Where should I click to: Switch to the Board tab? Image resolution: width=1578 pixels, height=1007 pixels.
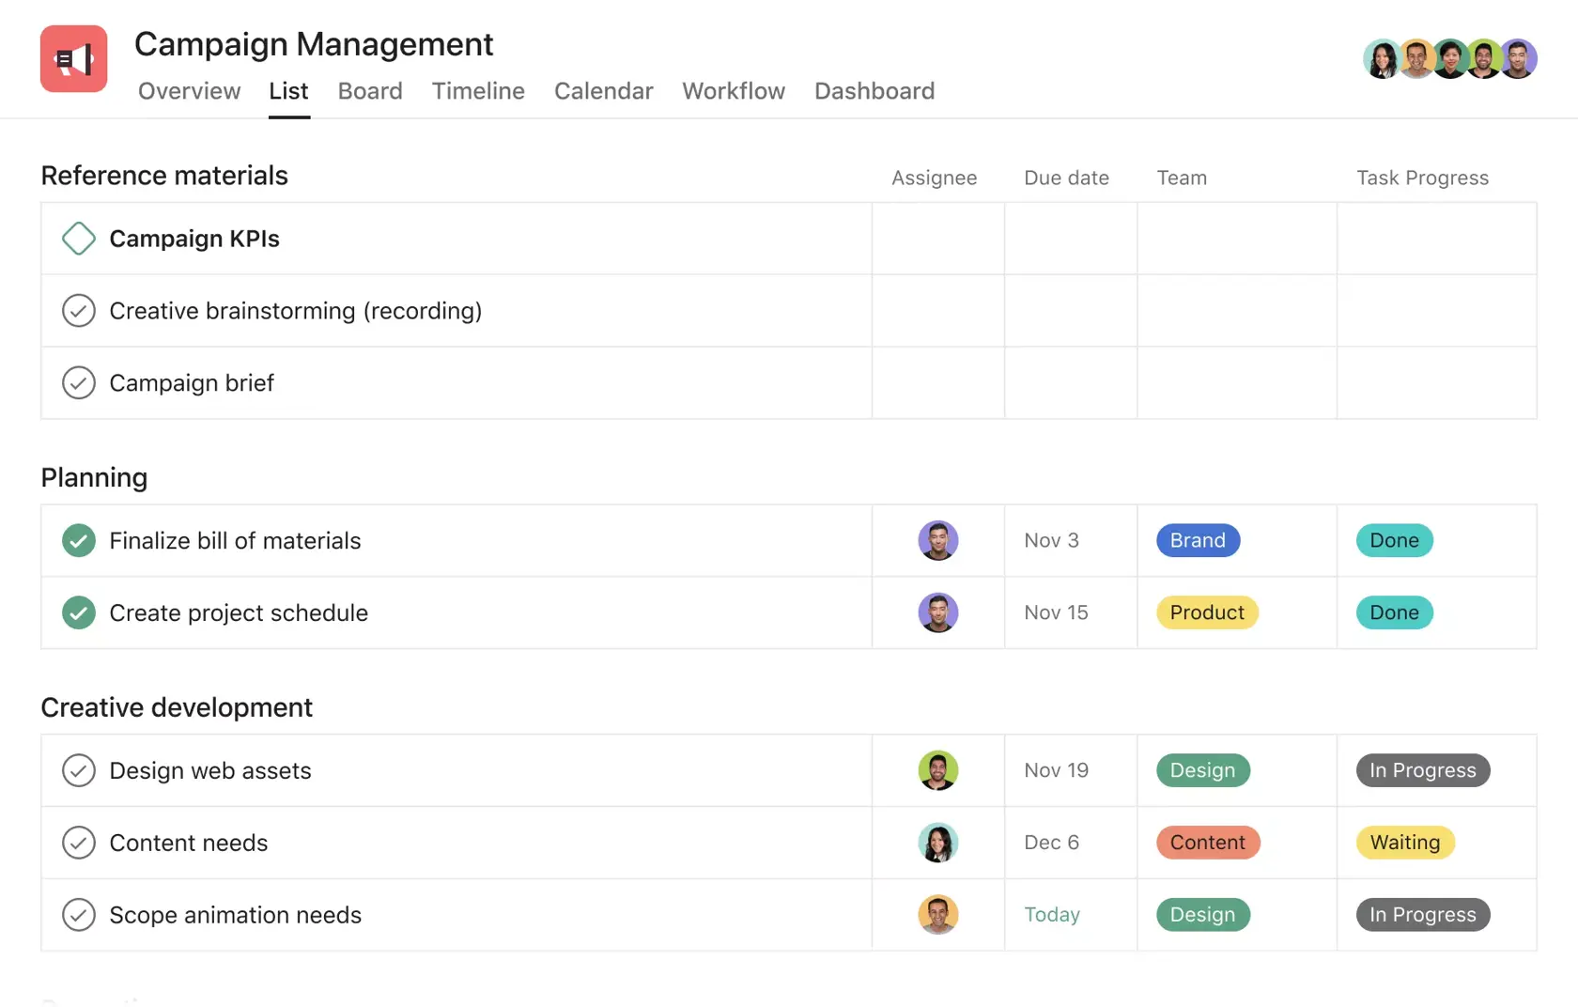[x=370, y=91]
